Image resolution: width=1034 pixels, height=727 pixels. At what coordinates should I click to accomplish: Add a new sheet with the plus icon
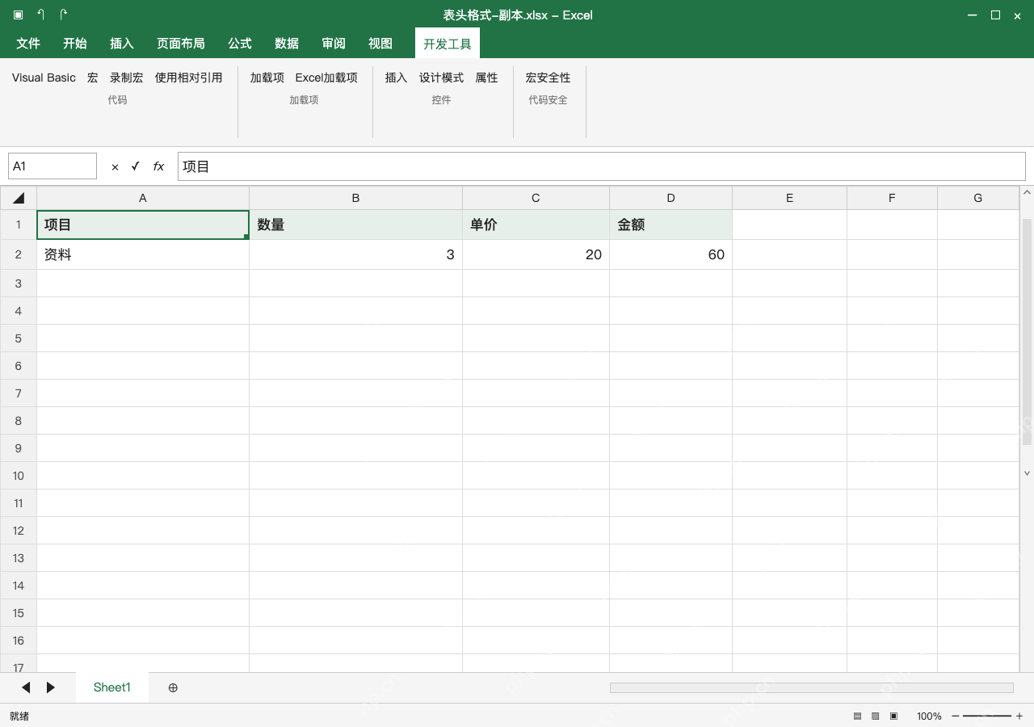click(x=173, y=687)
